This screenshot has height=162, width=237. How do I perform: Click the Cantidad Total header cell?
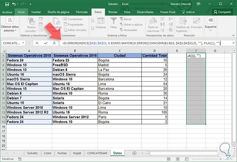tap(155, 55)
